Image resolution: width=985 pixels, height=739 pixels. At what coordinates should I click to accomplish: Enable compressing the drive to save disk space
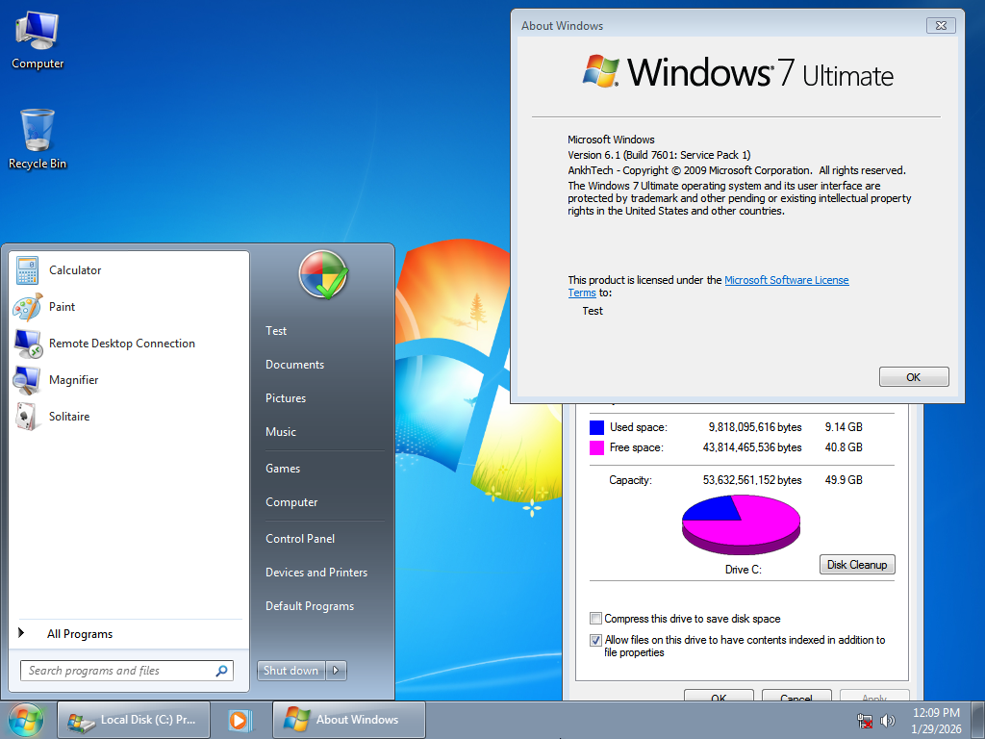click(x=595, y=619)
